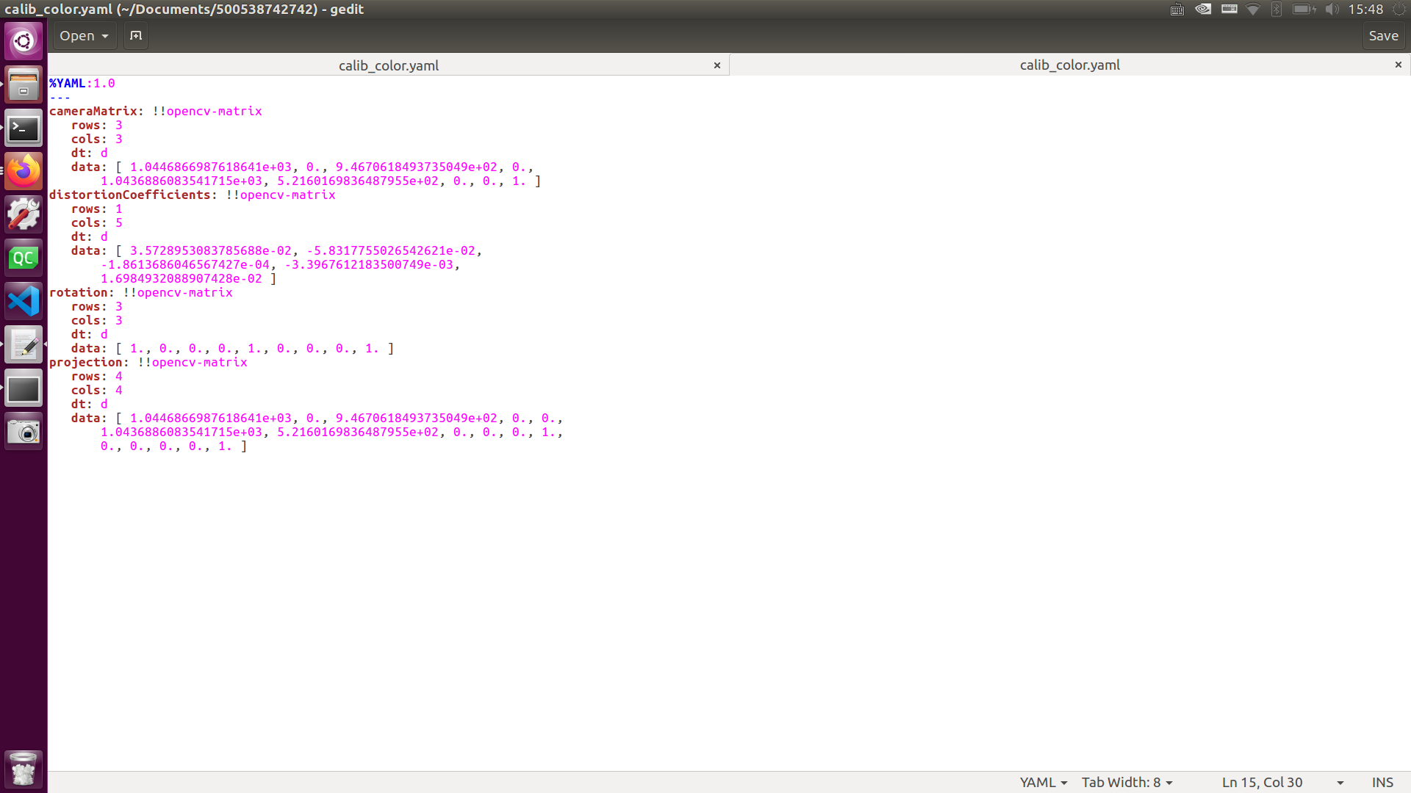The width and height of the screenshot is (1411, 793).
Task: Select the left calib_color.yaml tab
Action: 388,65
